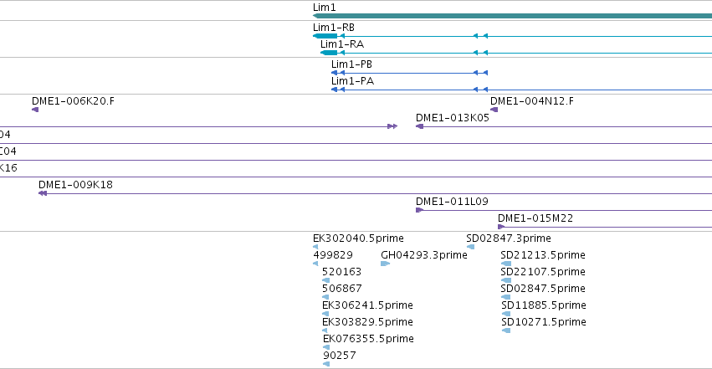712x369 pixels.
Task: Click the Lim1-PB protein label
Action: (x=351, y=64)
